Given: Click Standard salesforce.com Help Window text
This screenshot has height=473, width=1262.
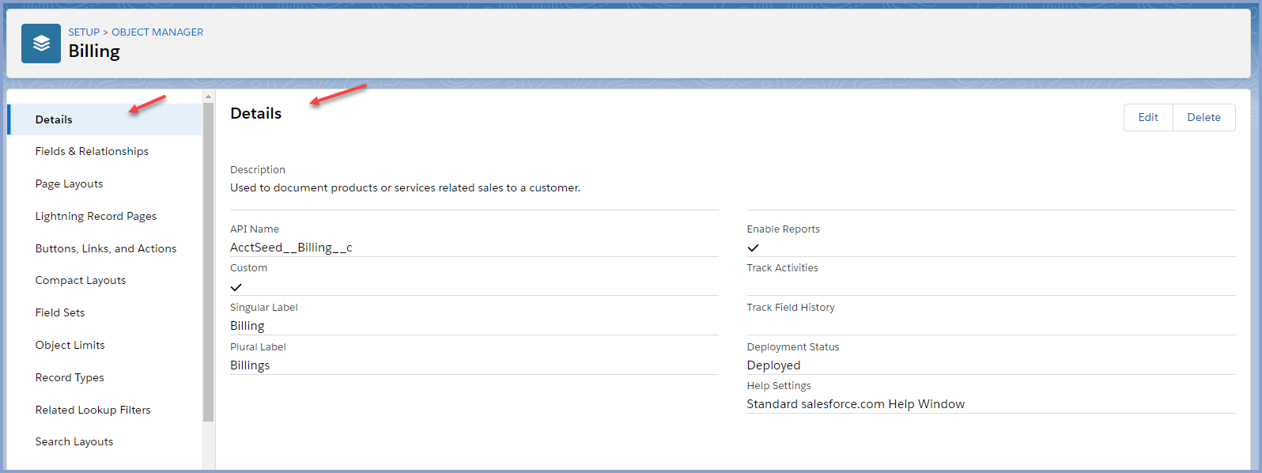Looking at the screenshot, I should (856, 404).
